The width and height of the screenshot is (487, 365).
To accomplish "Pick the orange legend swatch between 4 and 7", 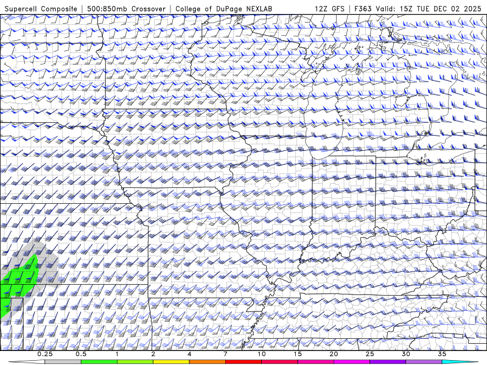I will [207, 362].
